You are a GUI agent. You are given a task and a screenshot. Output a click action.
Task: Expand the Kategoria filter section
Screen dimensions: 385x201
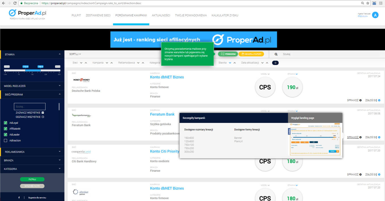click(32, 169)
